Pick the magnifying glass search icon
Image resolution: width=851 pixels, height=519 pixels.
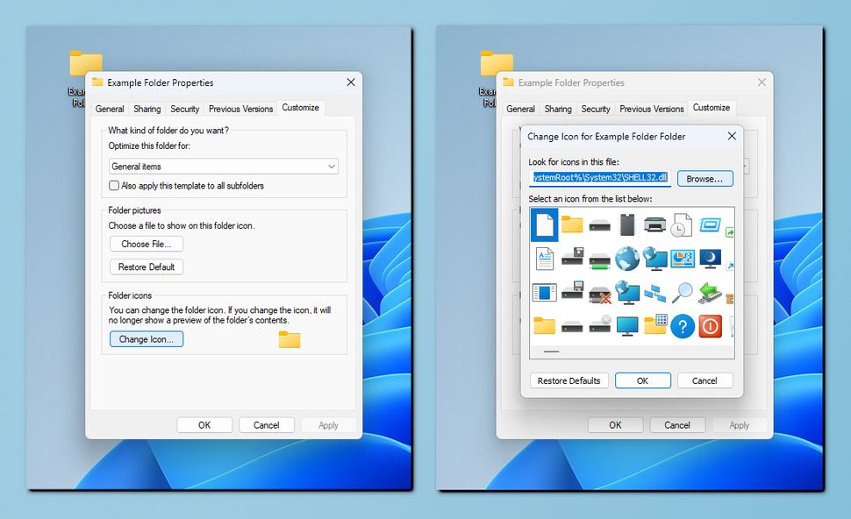click(x=683, y=291)
